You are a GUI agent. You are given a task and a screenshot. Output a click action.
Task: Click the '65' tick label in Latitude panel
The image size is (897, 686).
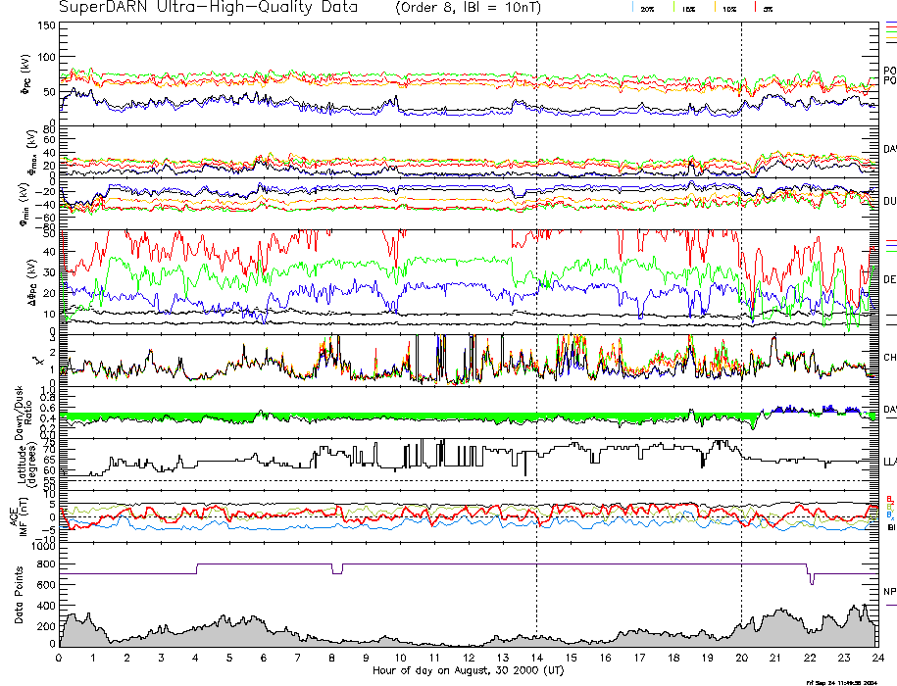click(50, 460)
